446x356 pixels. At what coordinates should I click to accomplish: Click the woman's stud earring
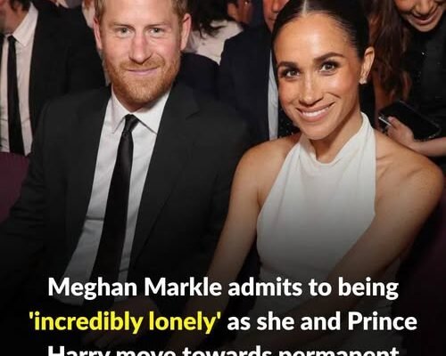click(x=363, y=81)
